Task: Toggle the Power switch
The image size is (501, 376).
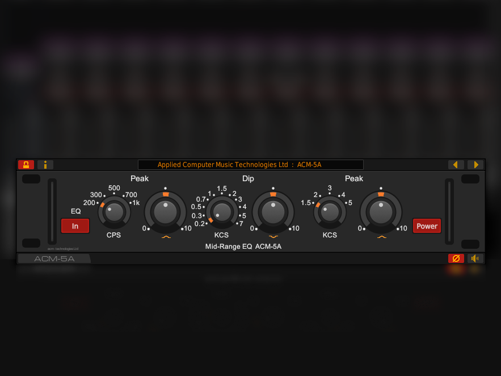Action: (427, 226)
